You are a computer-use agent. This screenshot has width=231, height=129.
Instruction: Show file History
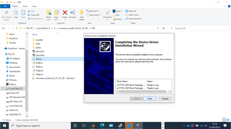coord(118,19)
